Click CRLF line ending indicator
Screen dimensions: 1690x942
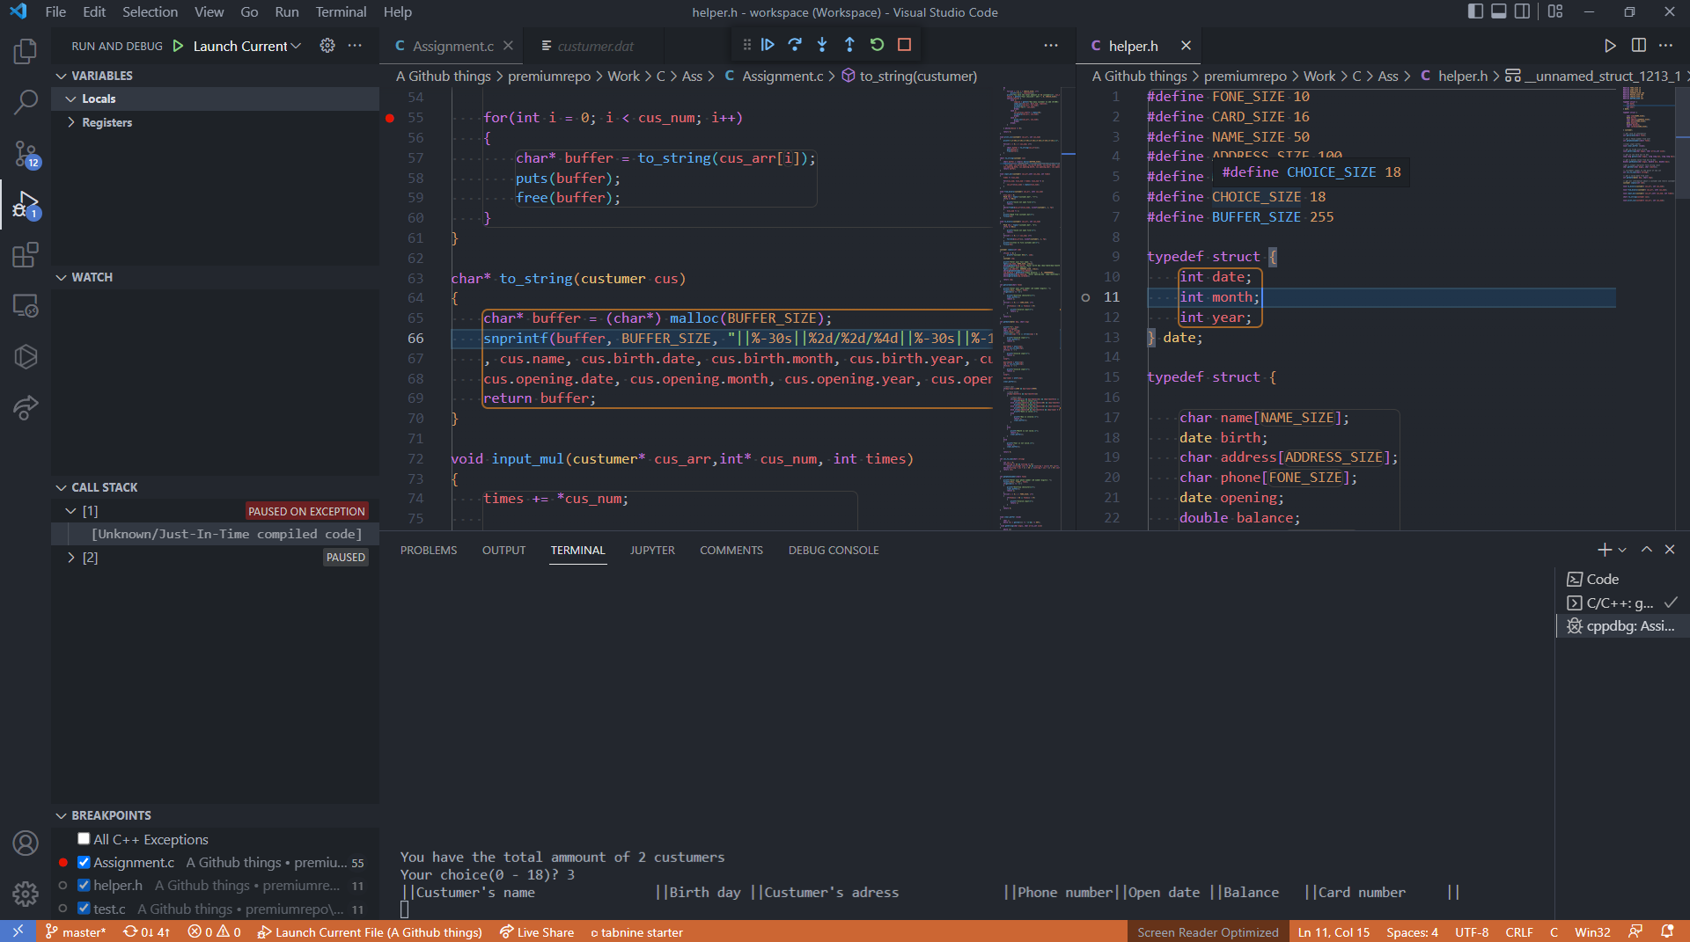pyautogui.click(x=1519, y=932)
